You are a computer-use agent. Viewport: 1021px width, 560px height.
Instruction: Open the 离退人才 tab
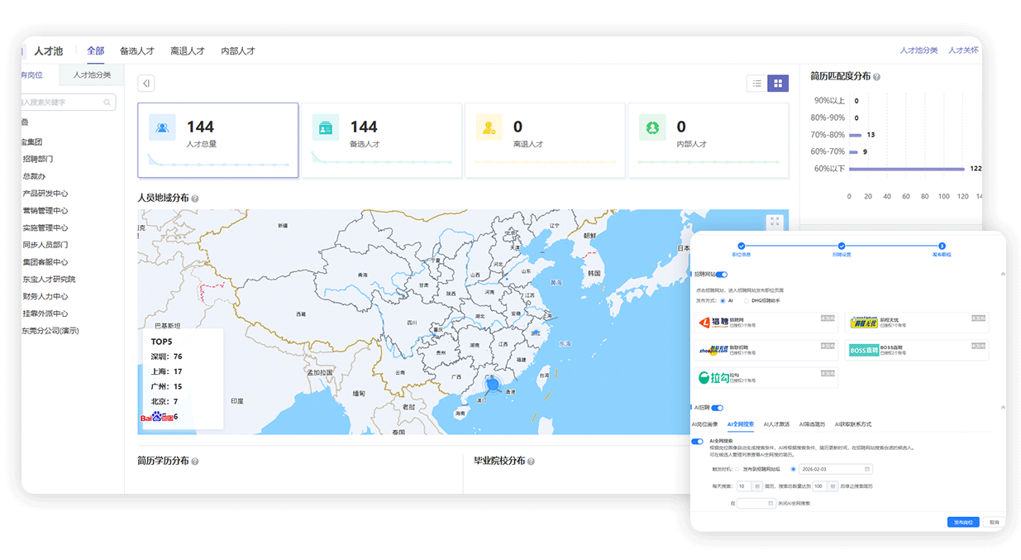coord(188,51)
